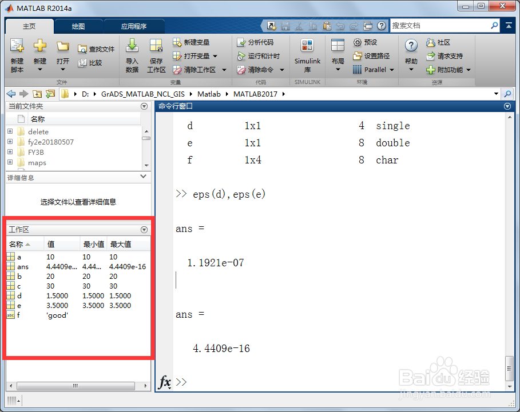This screenshot has width=520, height=412.
Task: Click Run and Time (运行和计时)
Action: [x=259, y=56]
